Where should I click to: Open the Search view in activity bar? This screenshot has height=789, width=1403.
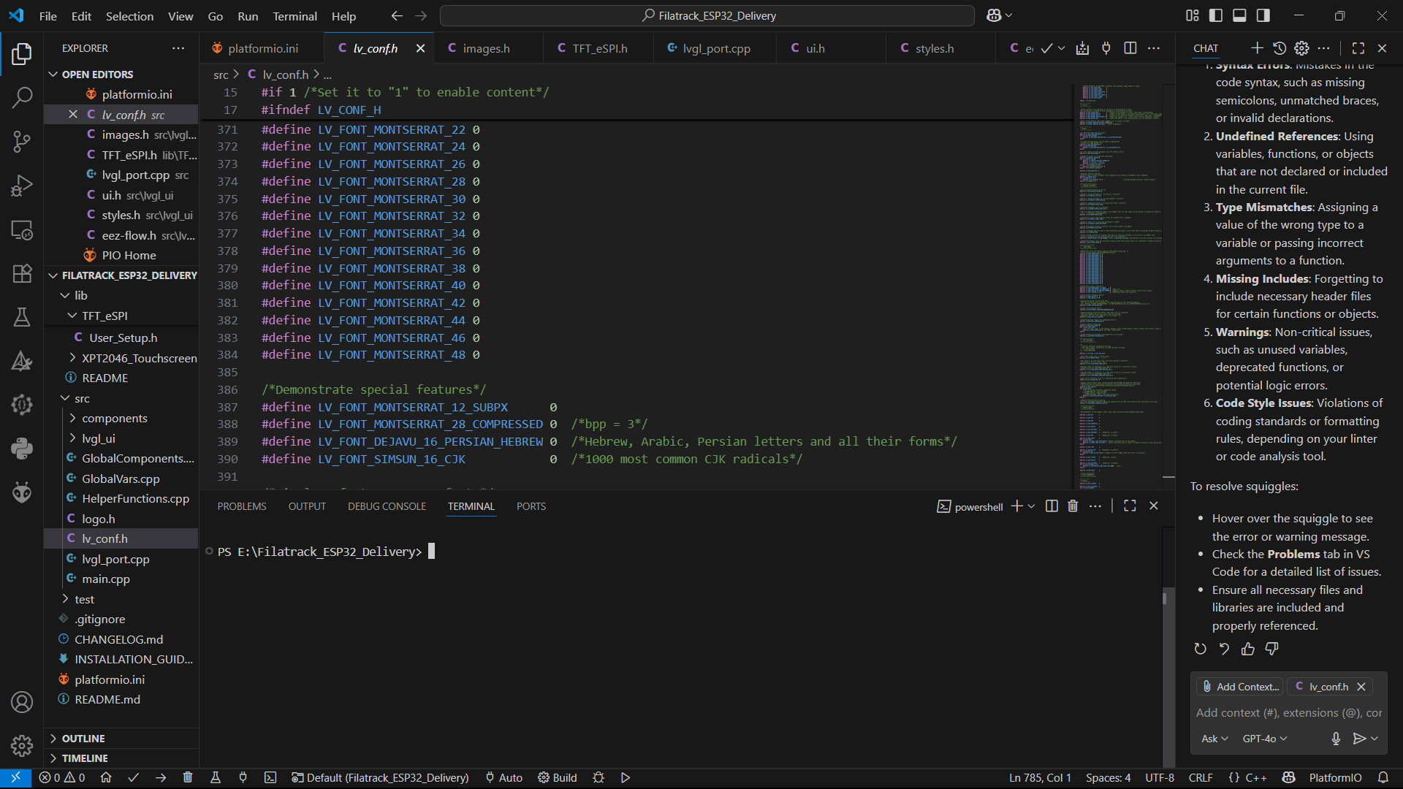(22, 97)
